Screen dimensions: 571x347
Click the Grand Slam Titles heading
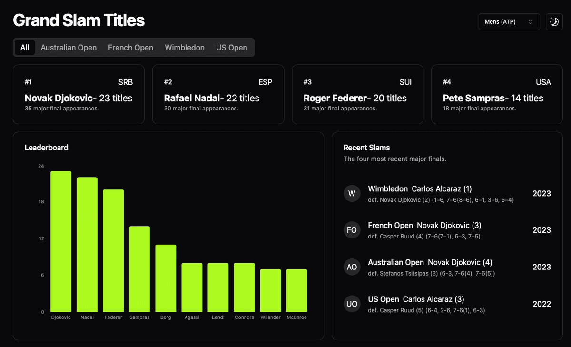point(79,20)
